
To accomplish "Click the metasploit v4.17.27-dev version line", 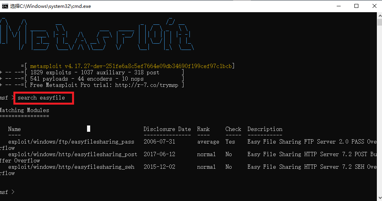I will coord(131,66).
